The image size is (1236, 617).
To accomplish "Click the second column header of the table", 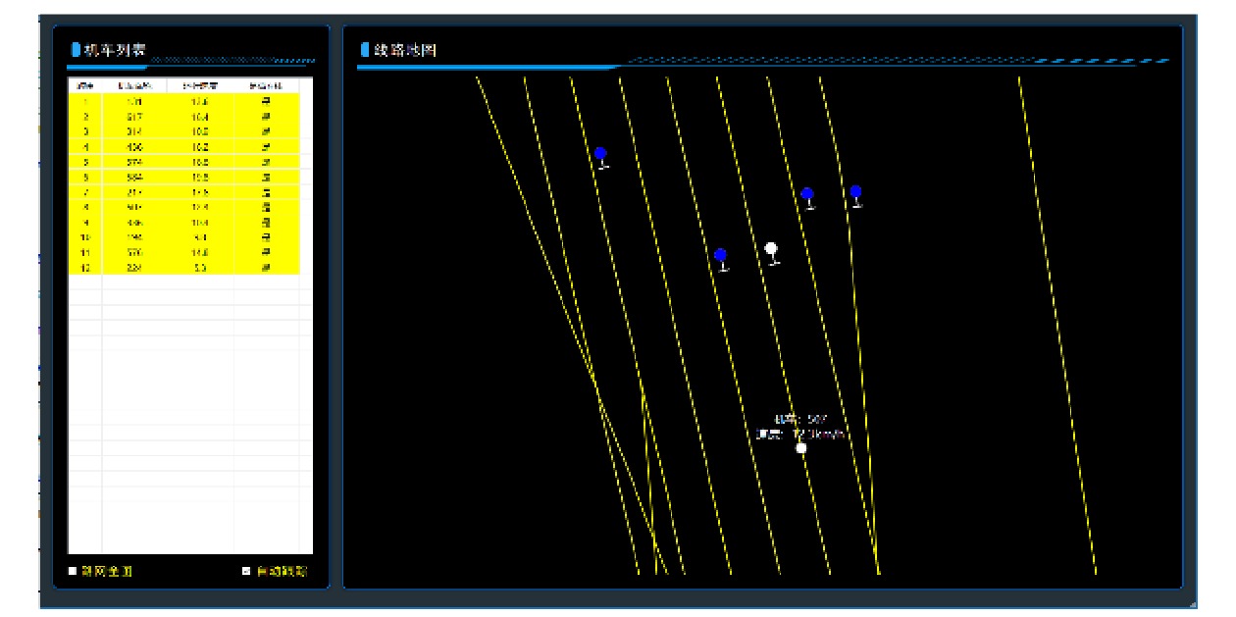I will (134, 85).
